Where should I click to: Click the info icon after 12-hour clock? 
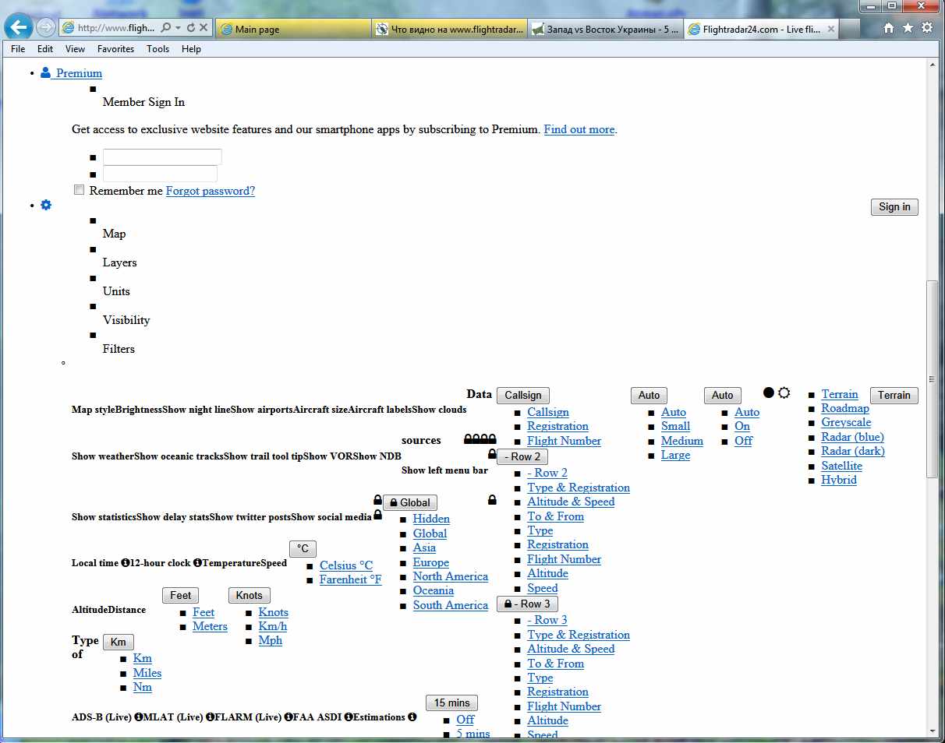tap(197, 563)
